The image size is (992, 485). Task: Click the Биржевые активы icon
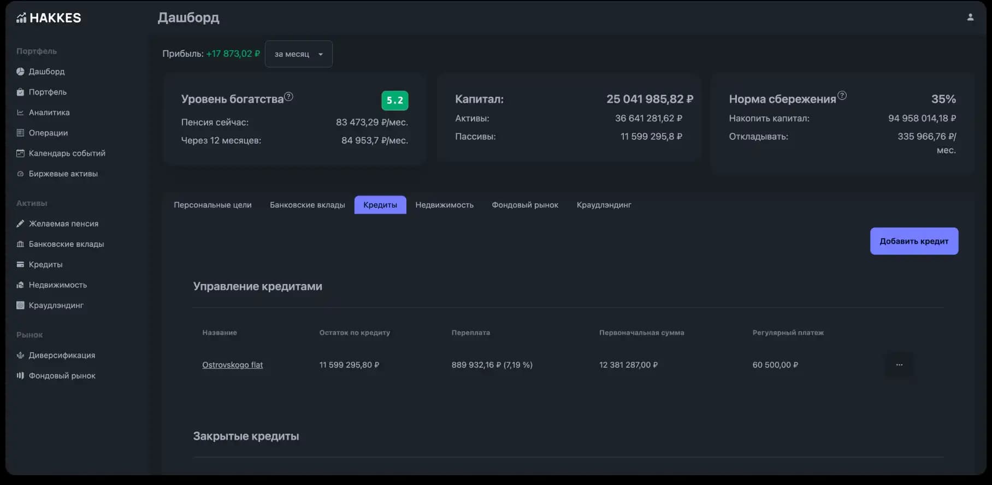[x=20, y=174]
